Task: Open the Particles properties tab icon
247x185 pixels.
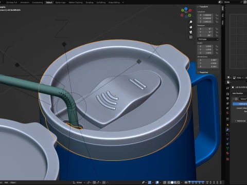Action: coord(227,135)
